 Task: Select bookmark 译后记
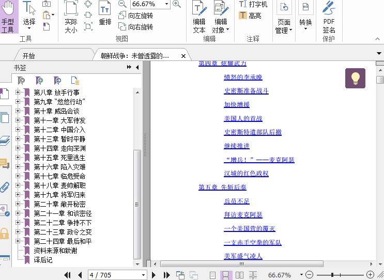tap(43, 260)
